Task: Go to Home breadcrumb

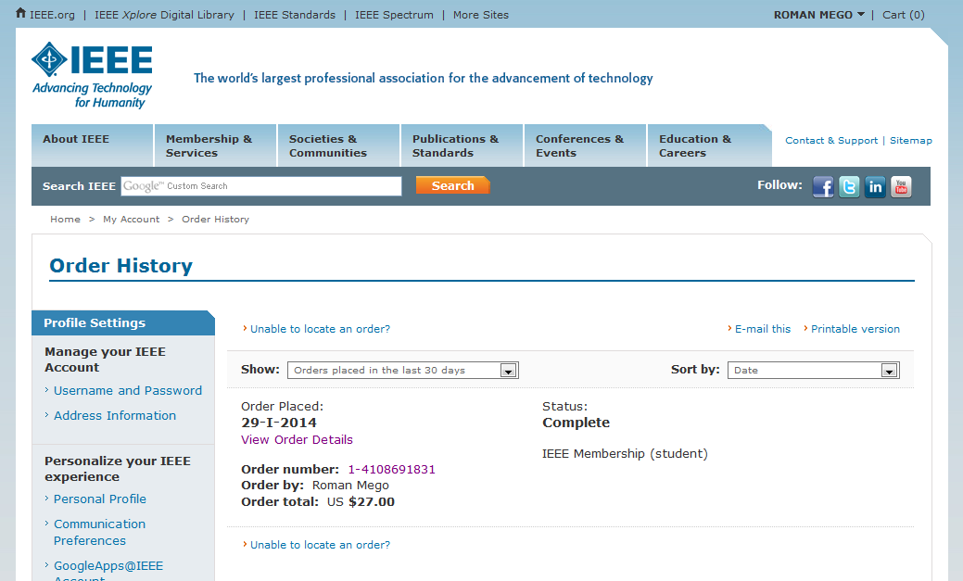Action: (x=65, y=220)
